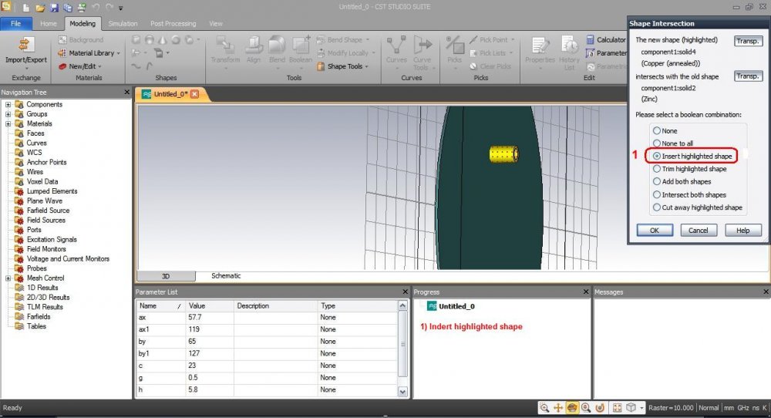Switch to the Schematic view tab
Screen dimensions: 771x418
tap(226, 276)
